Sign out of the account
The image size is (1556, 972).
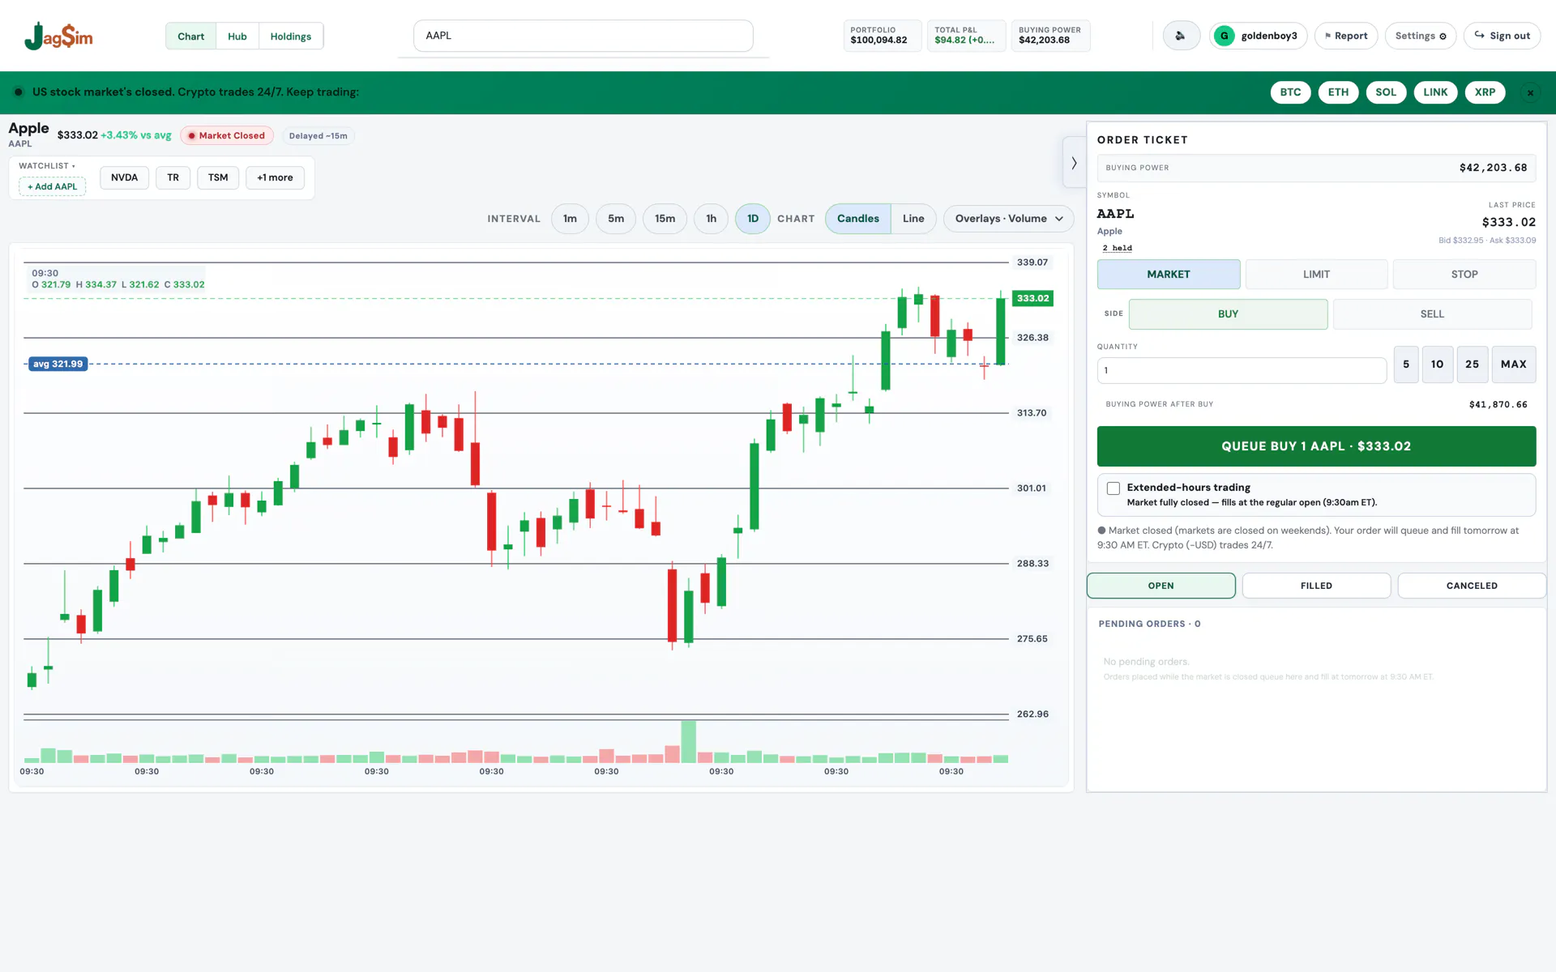(1502, 36)
